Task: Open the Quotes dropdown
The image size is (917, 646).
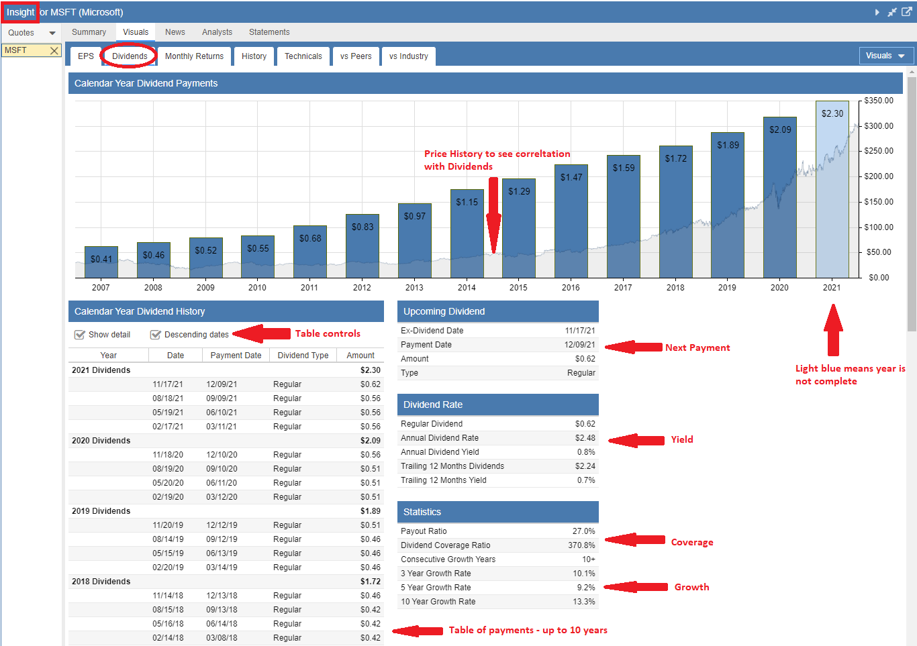Action: pyautogui.click(x=31, y=33)
